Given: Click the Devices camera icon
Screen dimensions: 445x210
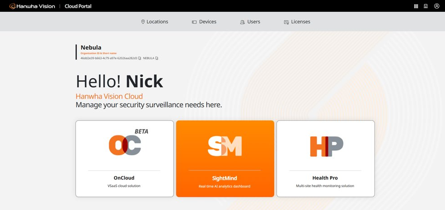Looking at the screenshot, I should [x=194, y=22].
